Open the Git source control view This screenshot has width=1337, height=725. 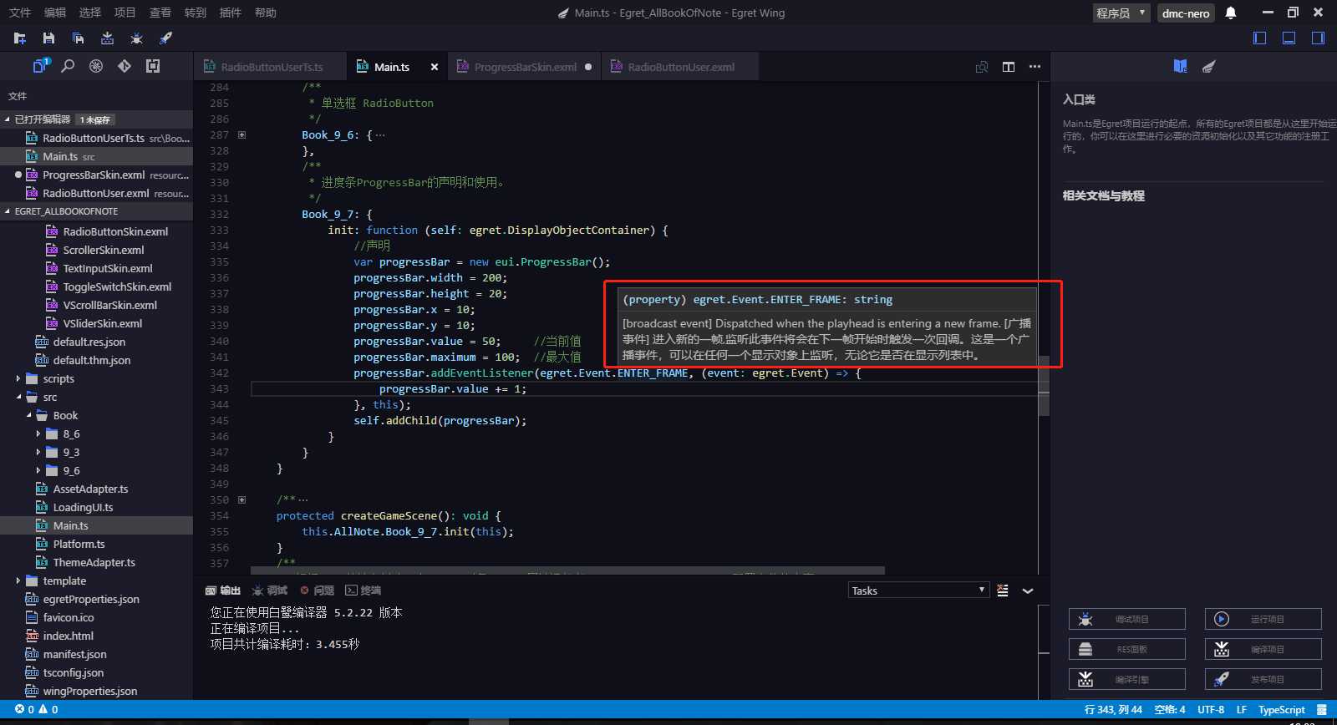click(x=125, y=66)
